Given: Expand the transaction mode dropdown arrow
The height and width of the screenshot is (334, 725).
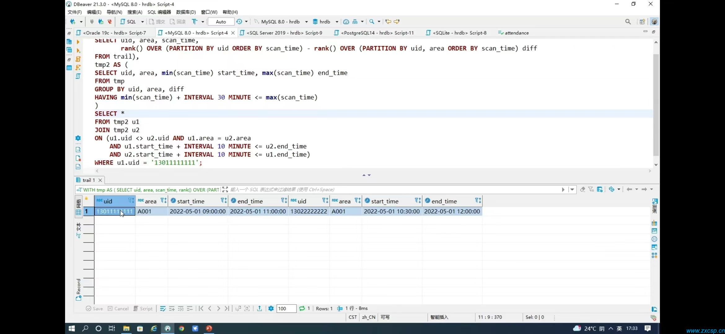Looking at the screenshot, I should (x=203, y=22).
